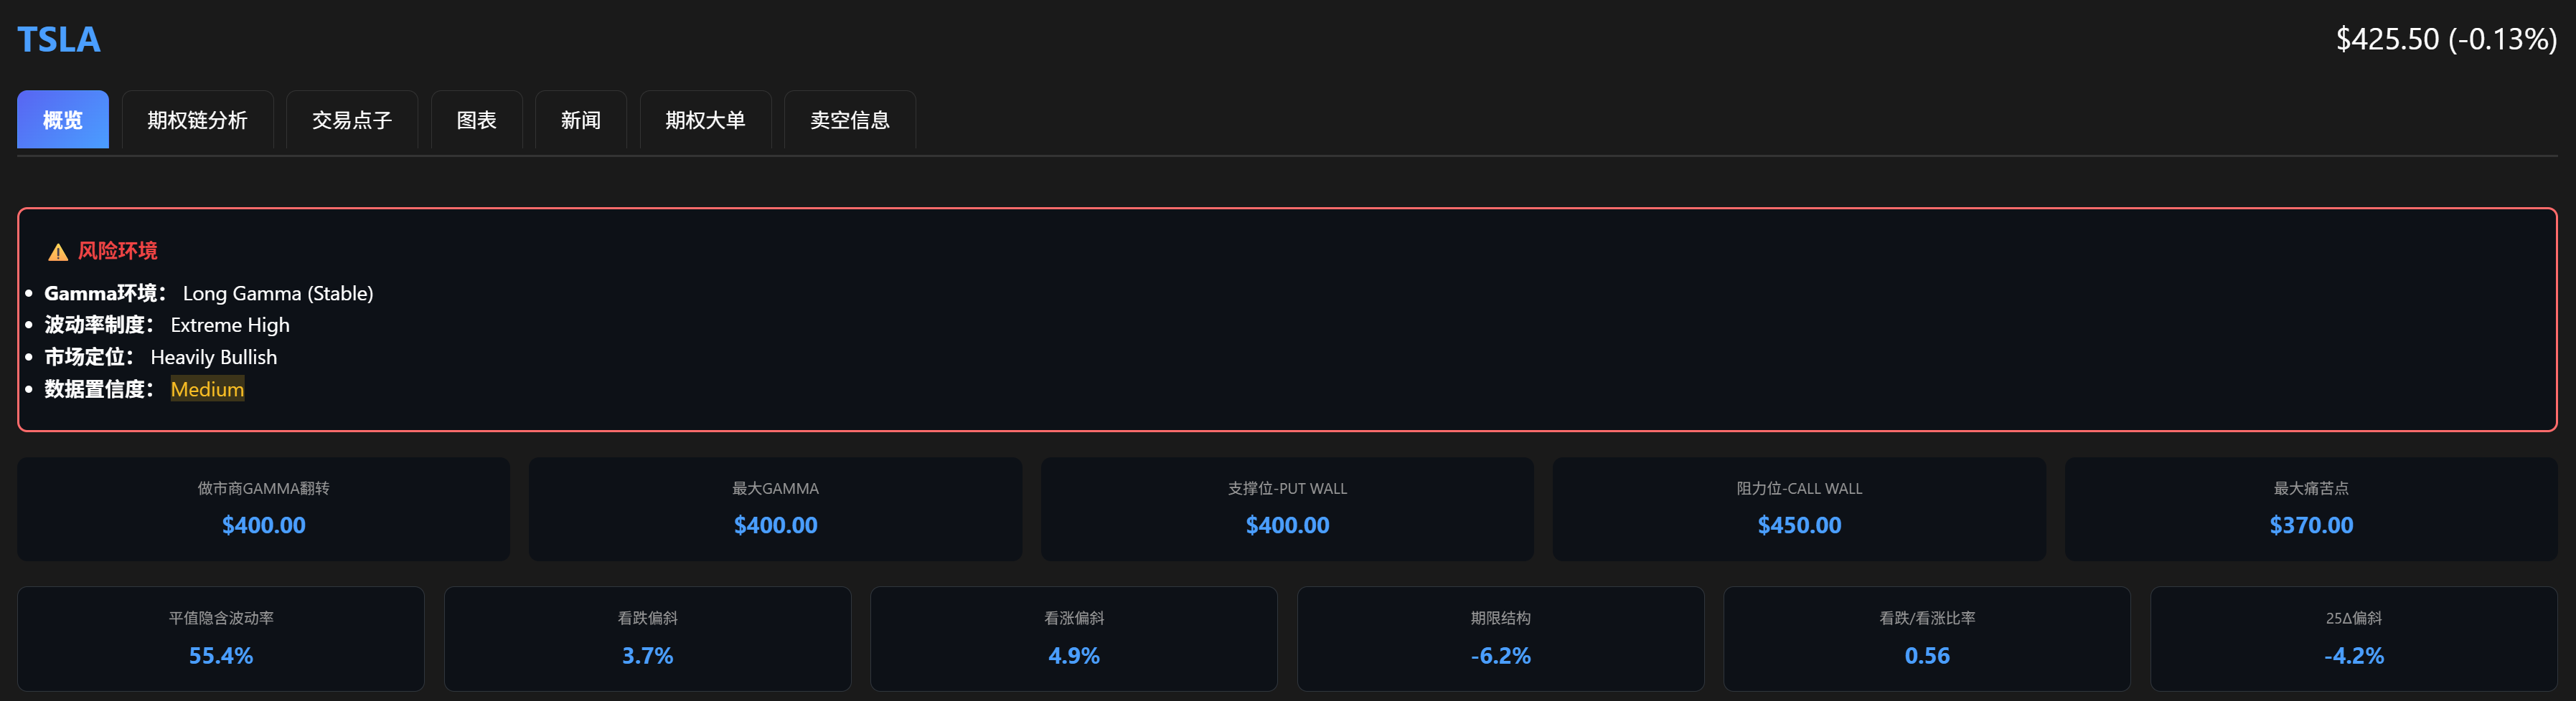
Task: Click the warning triangle icon beside 风险环境
Action: point(58,252)
